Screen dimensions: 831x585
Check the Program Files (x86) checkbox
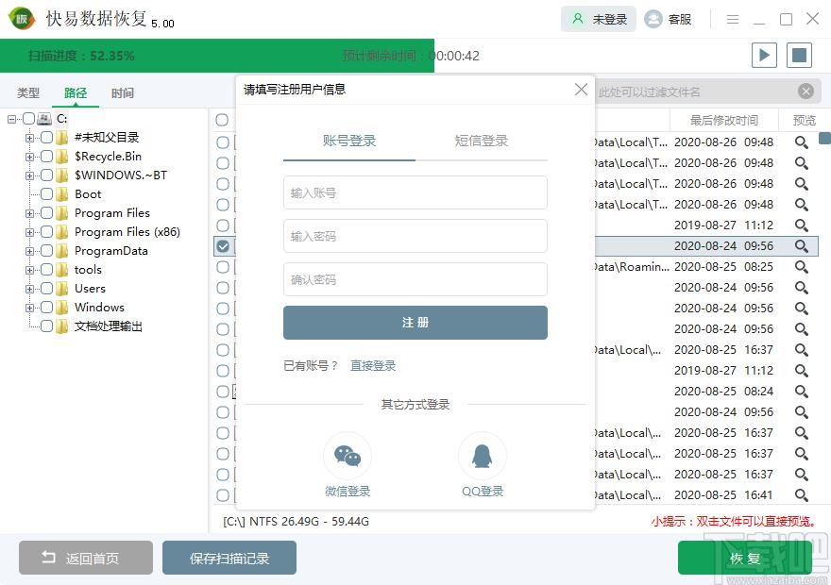point(46,232)
